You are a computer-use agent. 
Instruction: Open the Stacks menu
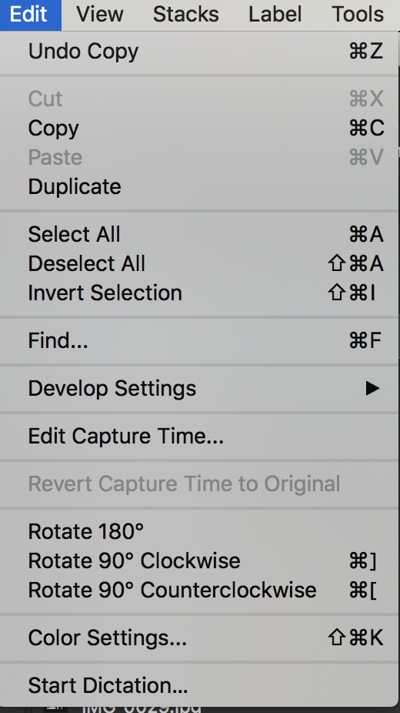tap(185, 15)
